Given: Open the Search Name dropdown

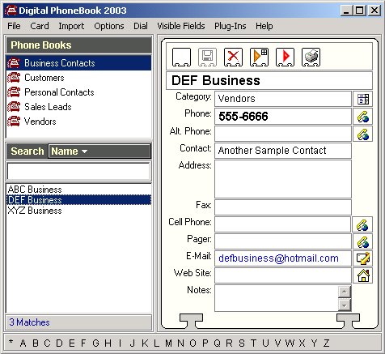Looking at the screenshot, I should 99,151.
